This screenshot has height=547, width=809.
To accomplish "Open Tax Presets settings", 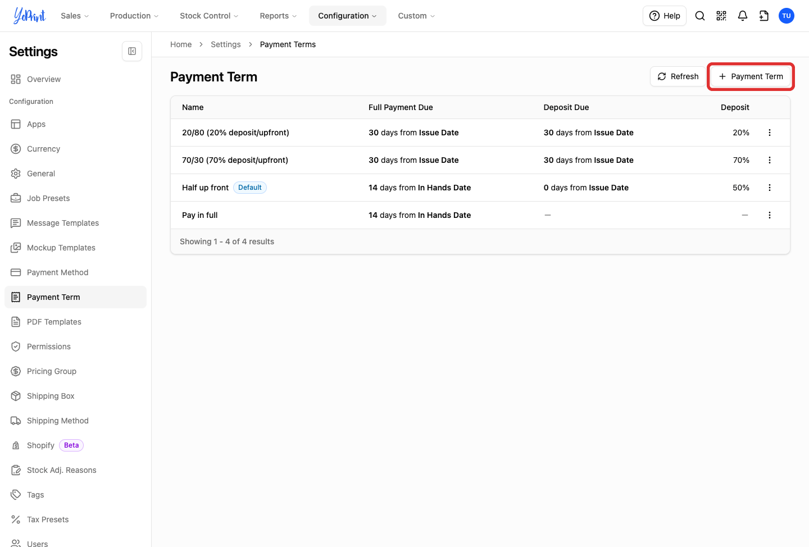I will point(75,519).
